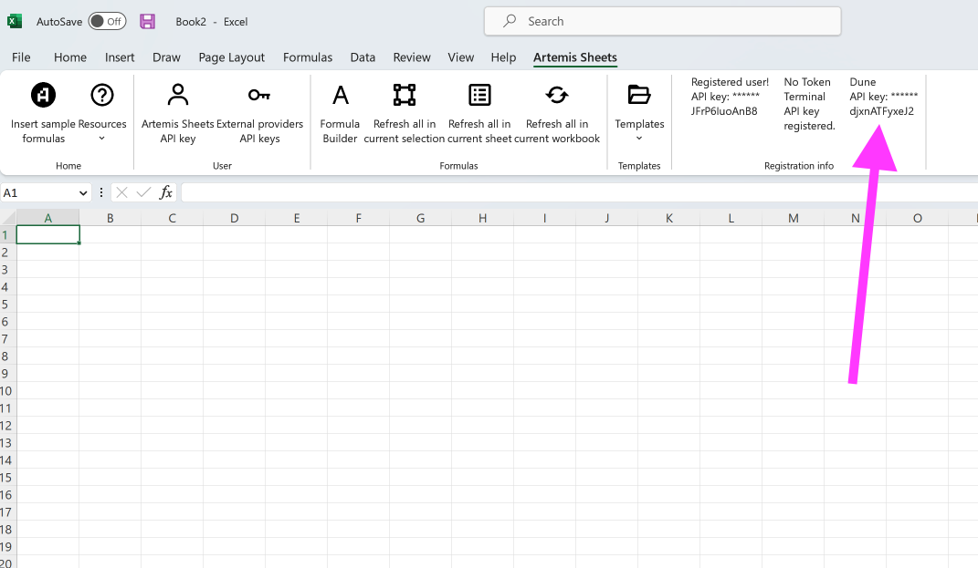Switch to the Page Layout tab
This screenshot has width=978, height=568.
pos(231,57)
